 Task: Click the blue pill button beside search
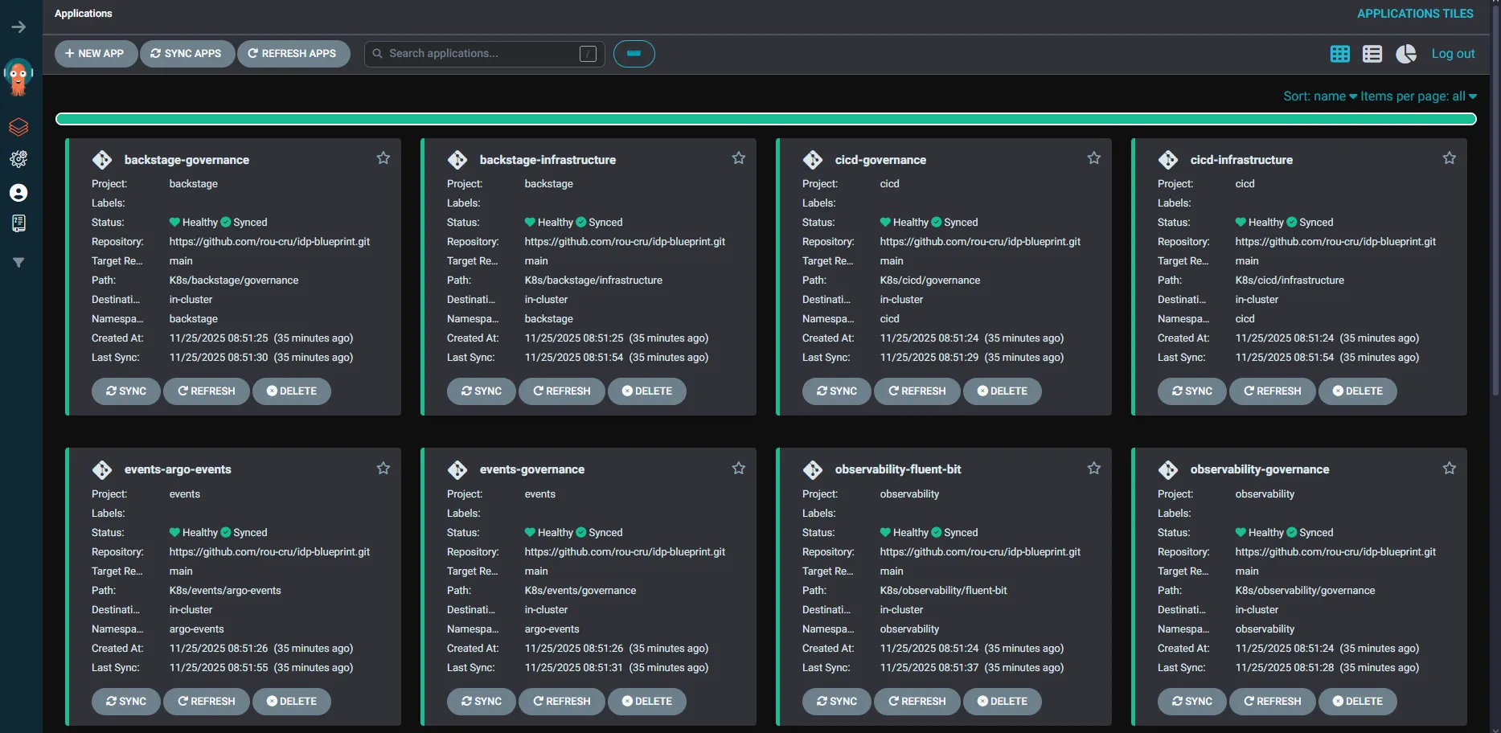pyautogui.click(x=634, y=54)
